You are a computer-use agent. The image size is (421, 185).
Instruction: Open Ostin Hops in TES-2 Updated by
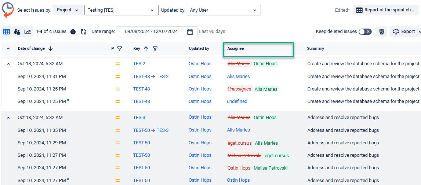200,64
